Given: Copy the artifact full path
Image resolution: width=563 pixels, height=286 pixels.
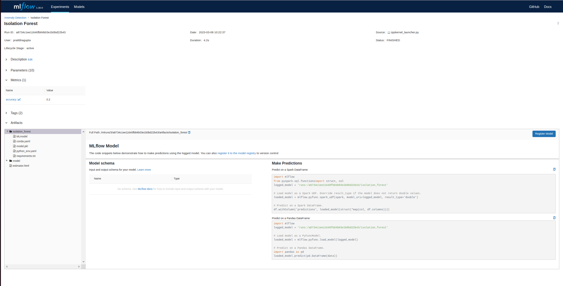Looking at the screenshot, I should pos(189,132).
